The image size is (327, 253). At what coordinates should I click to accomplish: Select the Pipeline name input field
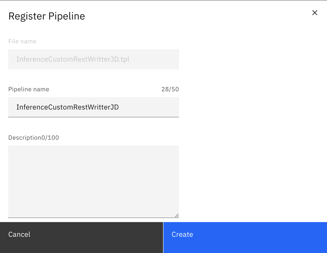point(93,107)
